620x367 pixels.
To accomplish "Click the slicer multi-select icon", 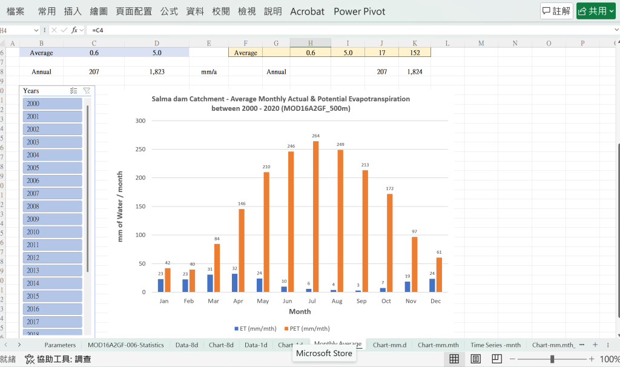I will coord(73,91).
